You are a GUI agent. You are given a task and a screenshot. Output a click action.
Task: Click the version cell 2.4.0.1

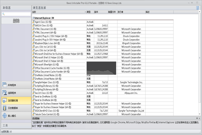101,25
